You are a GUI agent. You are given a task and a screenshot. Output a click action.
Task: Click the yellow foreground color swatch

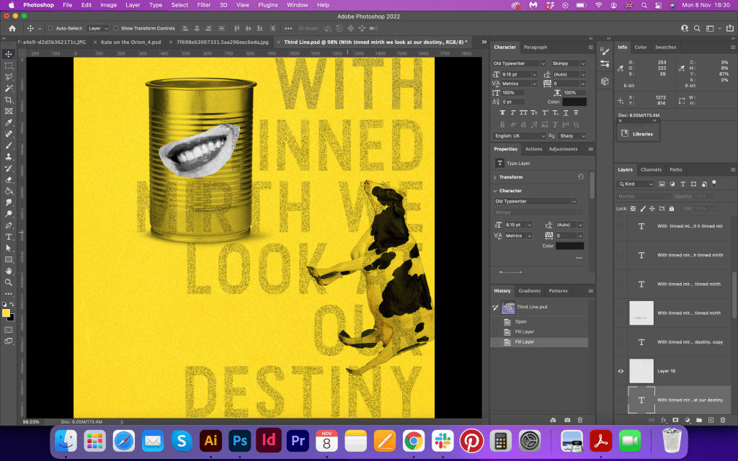click(6, 313)
